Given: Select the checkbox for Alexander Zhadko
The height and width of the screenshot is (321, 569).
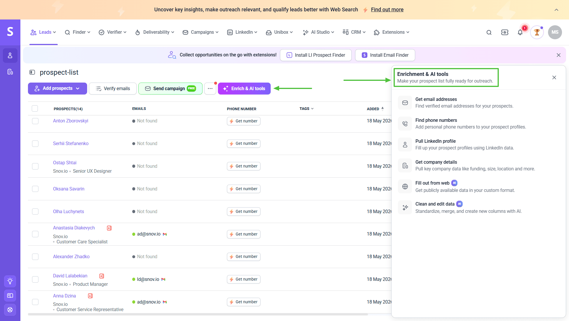Looking at the screenshot, I should pyautogui.click(x=35, y=257).
